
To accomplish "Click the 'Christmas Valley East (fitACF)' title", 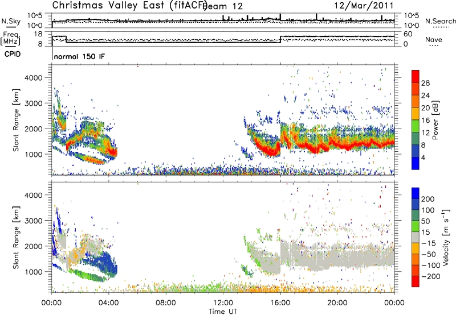I will click(x=130, y=6).
